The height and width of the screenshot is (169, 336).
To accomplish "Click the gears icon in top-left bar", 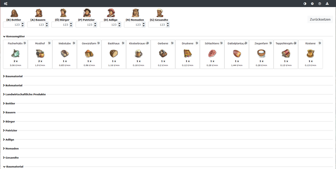I will [x=6, y=4].
